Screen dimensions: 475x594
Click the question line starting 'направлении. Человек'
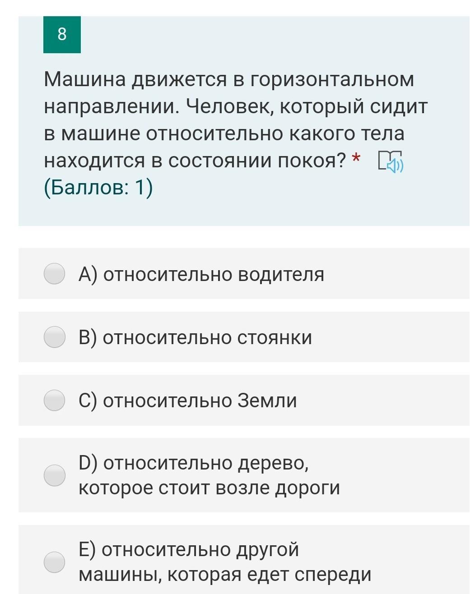point(235,106)
